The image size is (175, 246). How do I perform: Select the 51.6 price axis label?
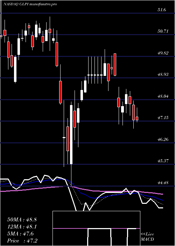click(162, 10)
